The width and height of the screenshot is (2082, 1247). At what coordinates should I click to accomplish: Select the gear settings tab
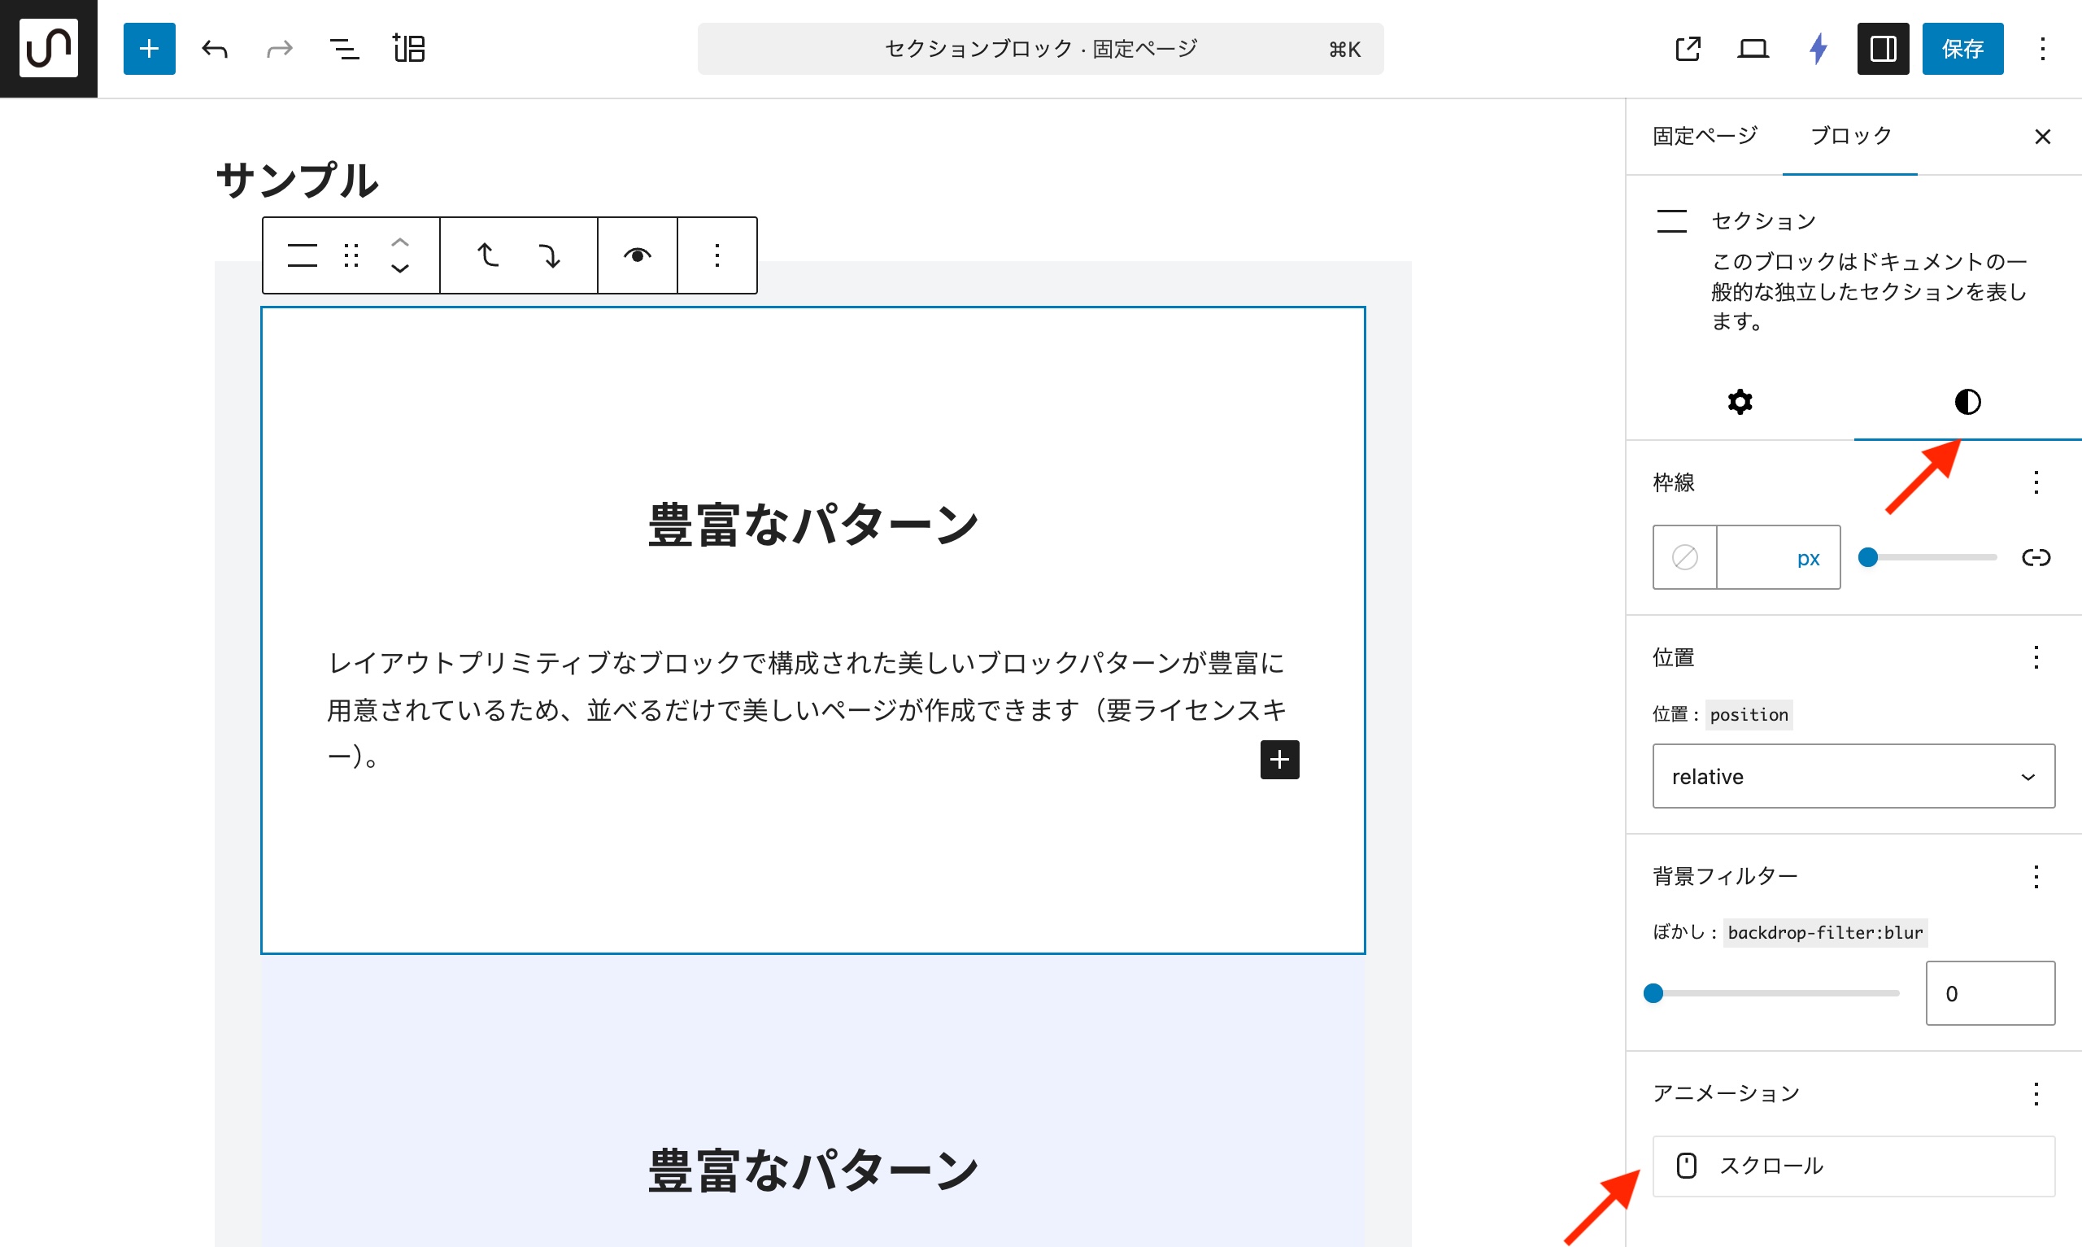1740,402
